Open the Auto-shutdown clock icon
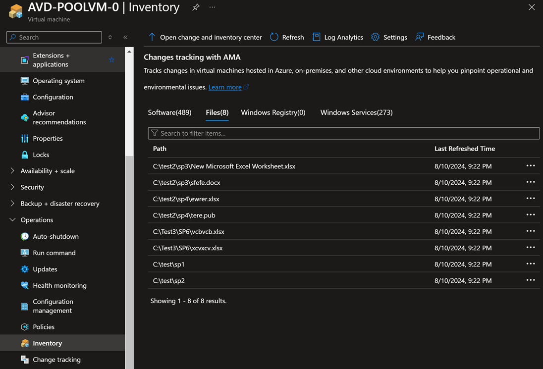The height and width of the screenshot is (369, 543). click(x=25, y=236)
